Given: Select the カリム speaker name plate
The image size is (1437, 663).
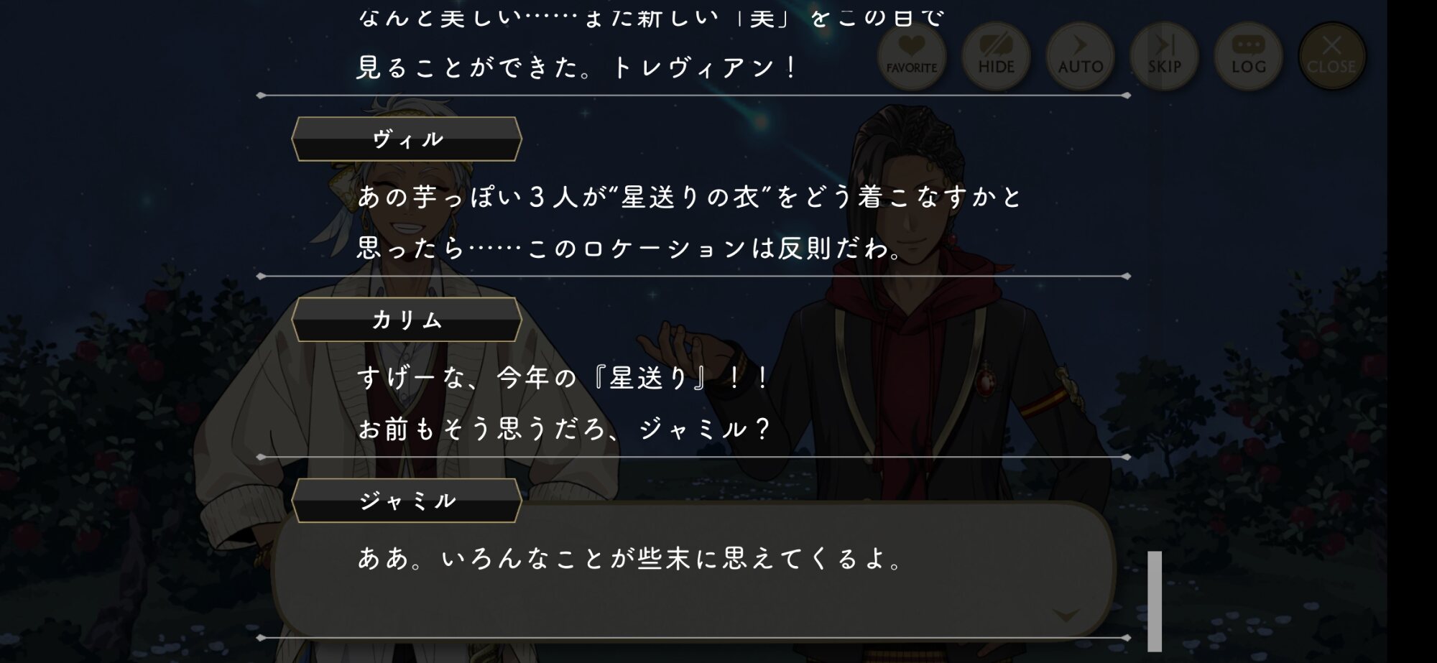Looking at the screenshot, I should (407, 320).
